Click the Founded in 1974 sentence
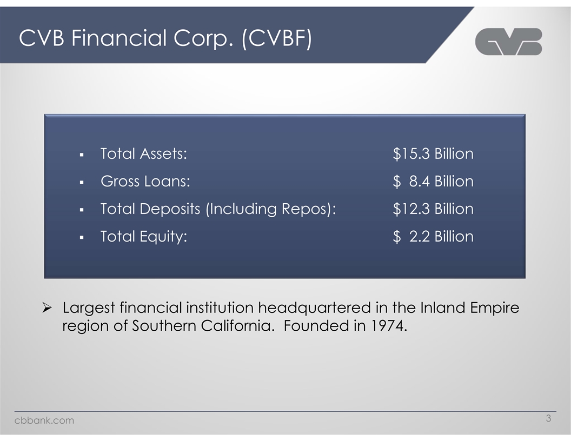The width and height of the screenshot is (571, 441). (344, 326)
